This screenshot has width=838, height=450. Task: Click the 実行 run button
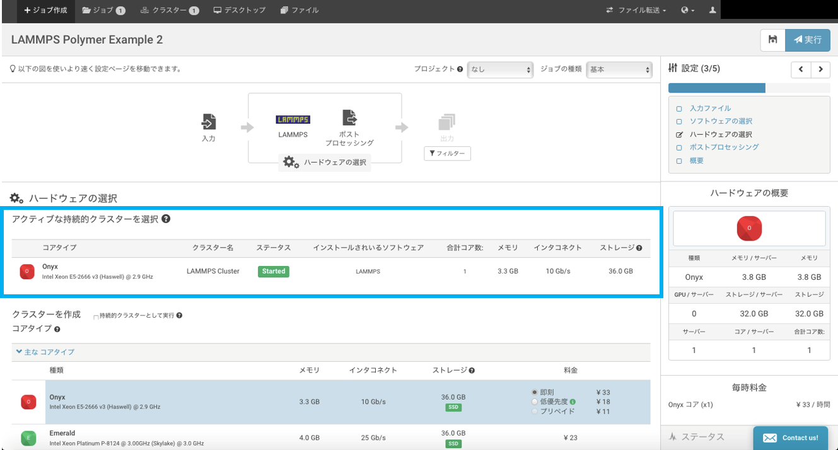tap(808, 40)
